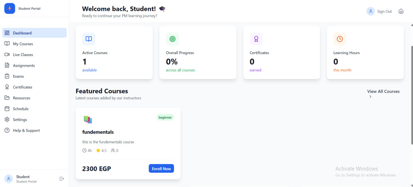Screen dimensions: 413x187
Task: Go to Live Classes section
Action: click(x=23, y=55)
